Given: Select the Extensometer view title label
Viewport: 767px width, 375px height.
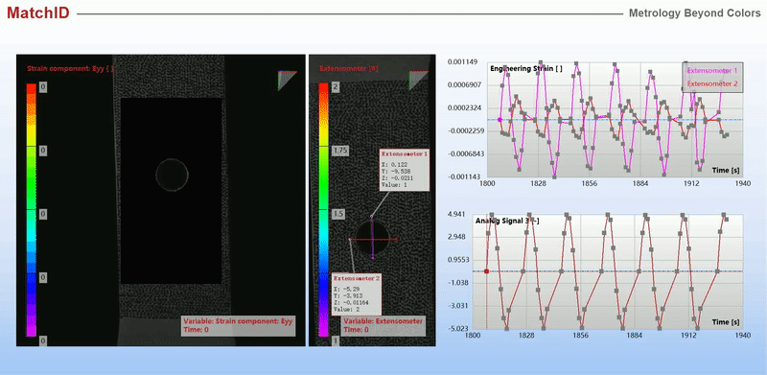Looking at the screenshot, I should click(349, 69).
